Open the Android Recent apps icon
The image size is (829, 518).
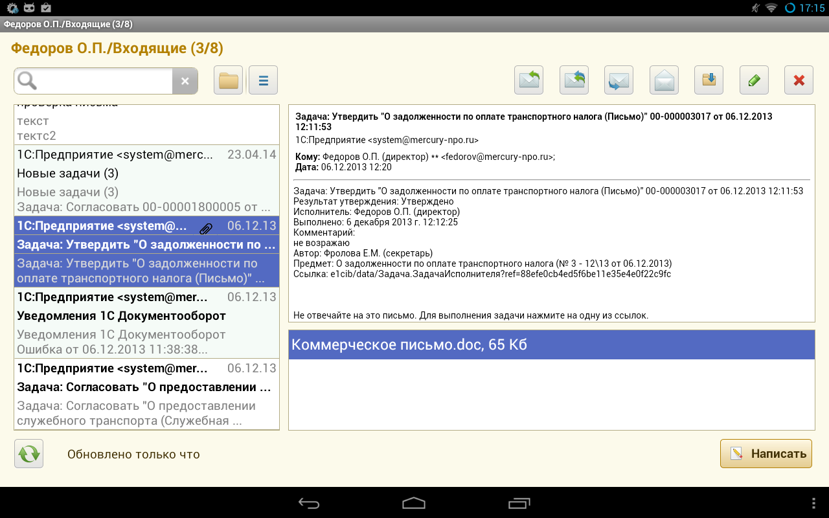pos(519,503)
